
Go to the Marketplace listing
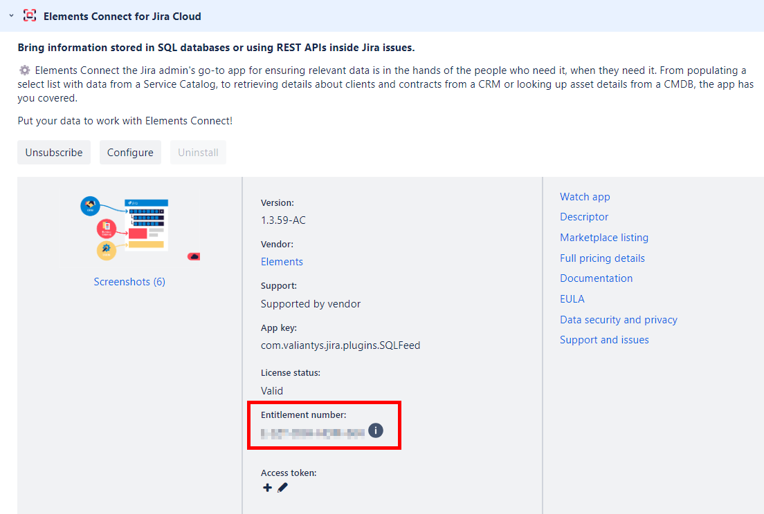604,238
